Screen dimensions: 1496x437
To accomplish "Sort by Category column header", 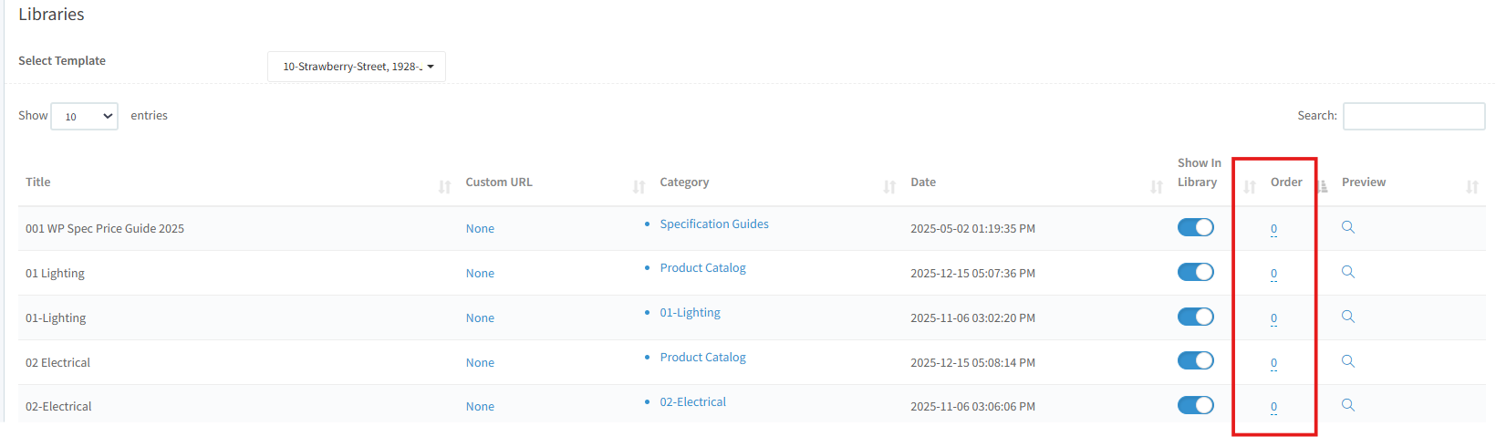I will tap(684, 182).
